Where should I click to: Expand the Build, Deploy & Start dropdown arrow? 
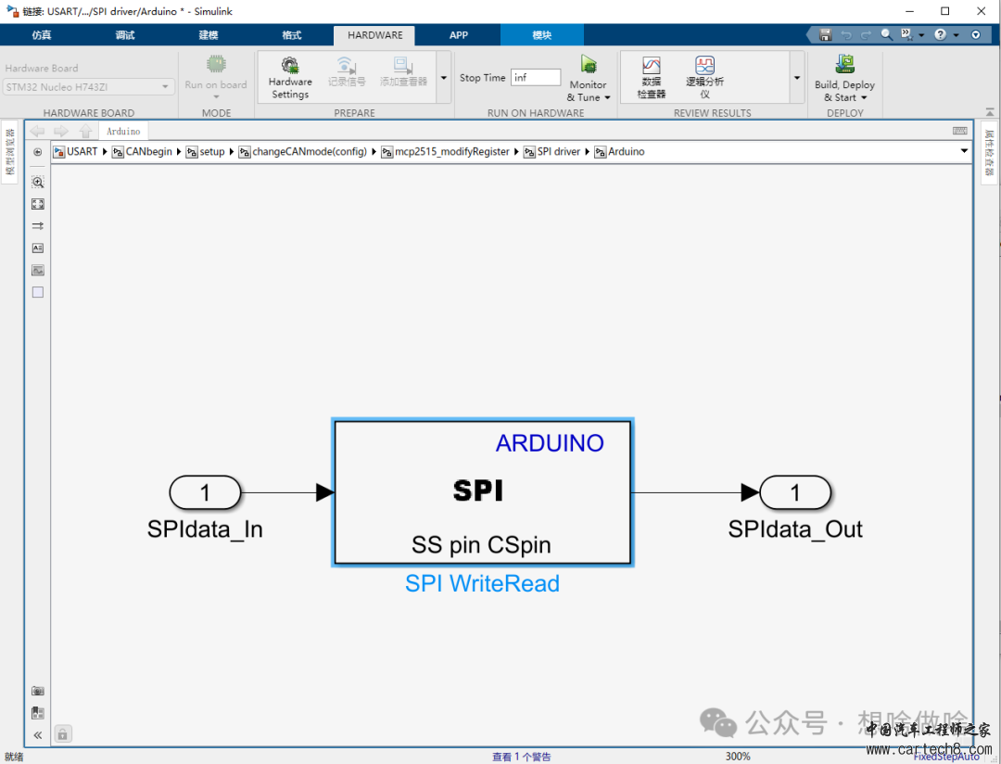tap(864, 97)
